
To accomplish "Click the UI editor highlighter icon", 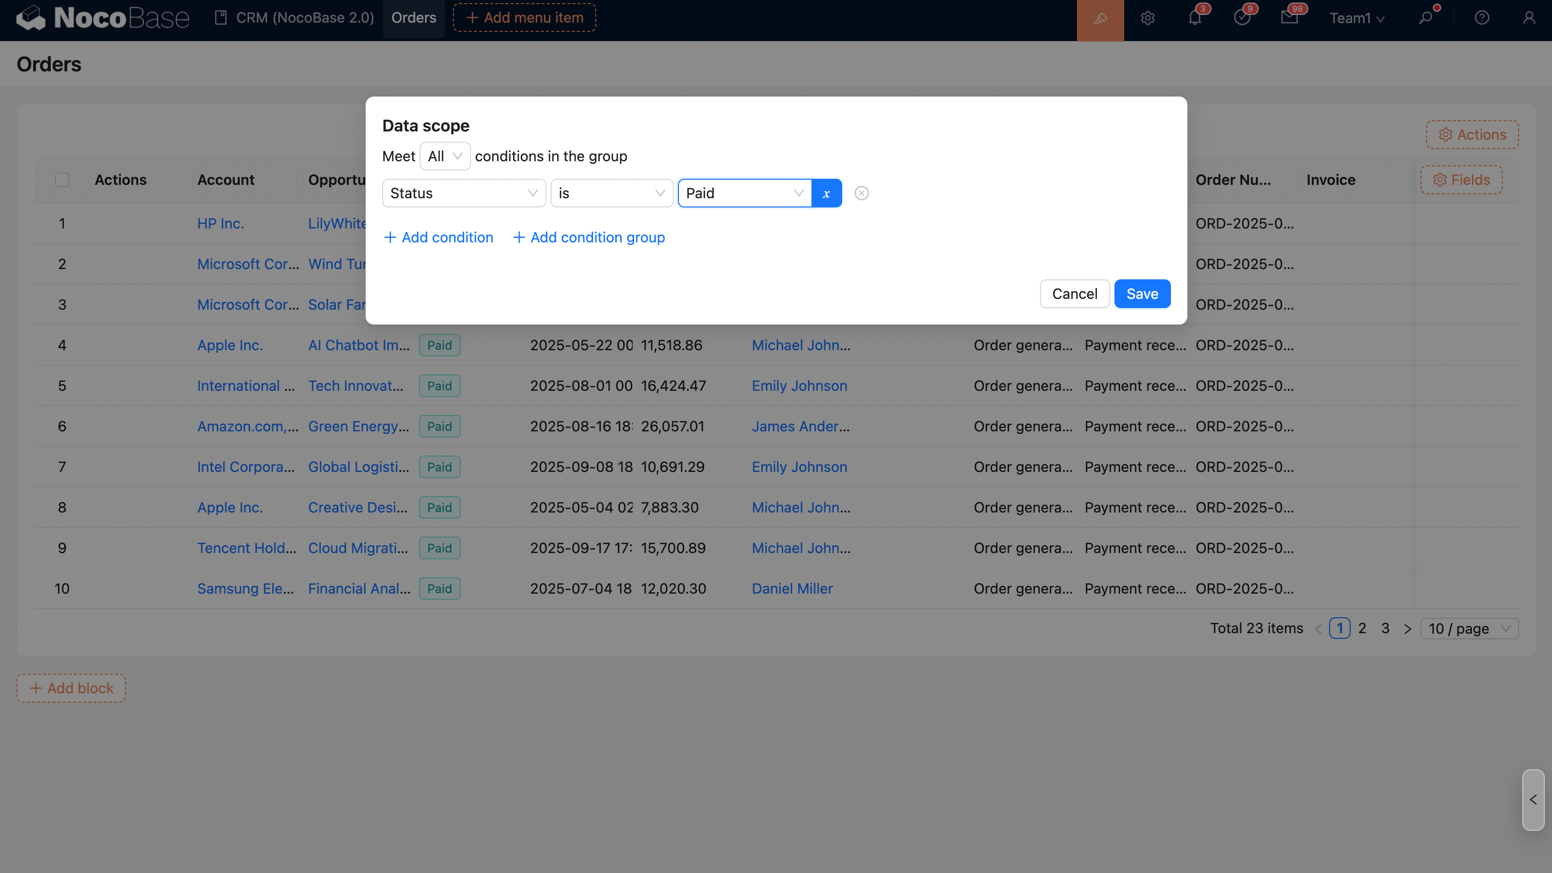I will (x=1100, y=18).
